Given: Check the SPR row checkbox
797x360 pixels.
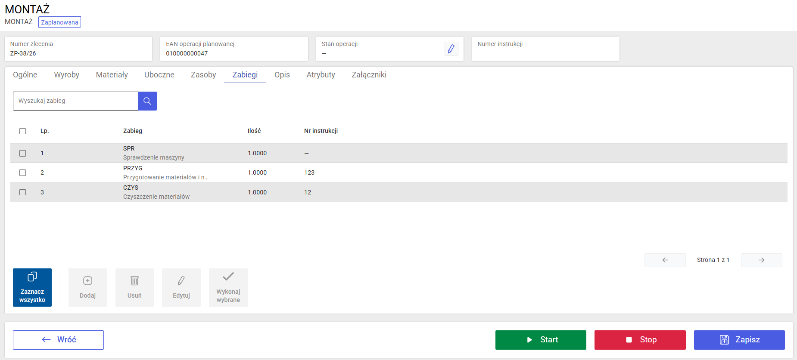Looking at the screenshot, I should click(23, 153).
